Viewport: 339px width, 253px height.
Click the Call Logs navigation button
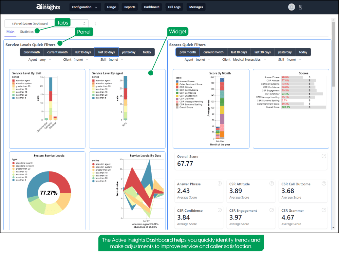[174, 7]
